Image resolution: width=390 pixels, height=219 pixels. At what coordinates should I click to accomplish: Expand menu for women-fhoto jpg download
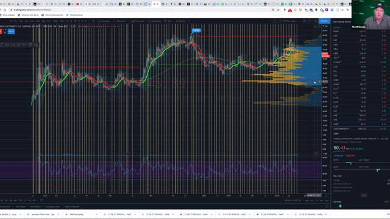[58, 214]
